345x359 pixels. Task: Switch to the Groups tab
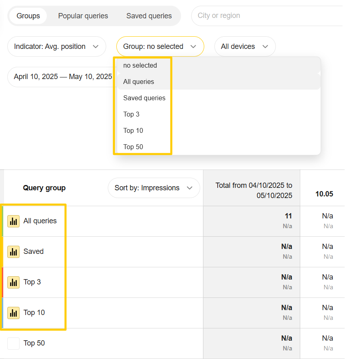point(28,16)
